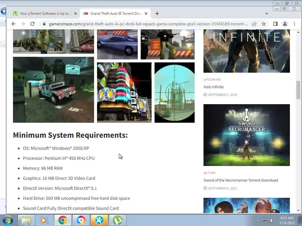Screen dimensions: 302x226
Task: Show hidden system tray icons
Action: [x=258, y=220]
